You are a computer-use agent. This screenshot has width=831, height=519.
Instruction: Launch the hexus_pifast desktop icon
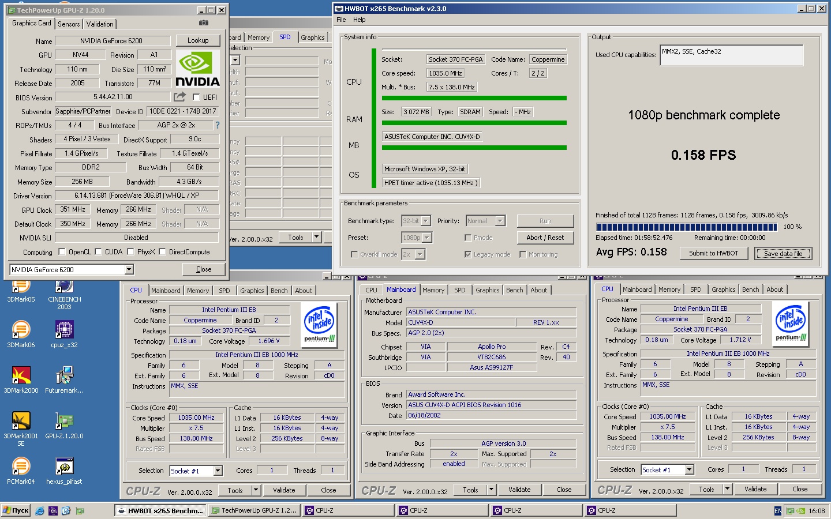click(x=64, y=471)
